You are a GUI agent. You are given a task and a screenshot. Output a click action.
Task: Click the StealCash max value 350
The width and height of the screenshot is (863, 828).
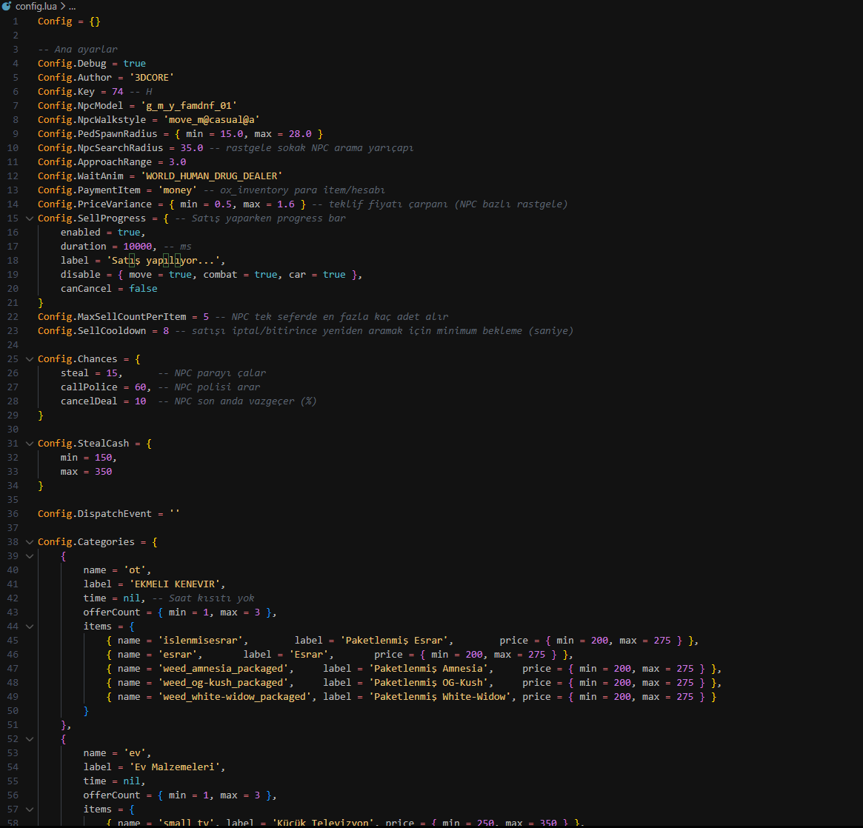click(x=103, y=472)
